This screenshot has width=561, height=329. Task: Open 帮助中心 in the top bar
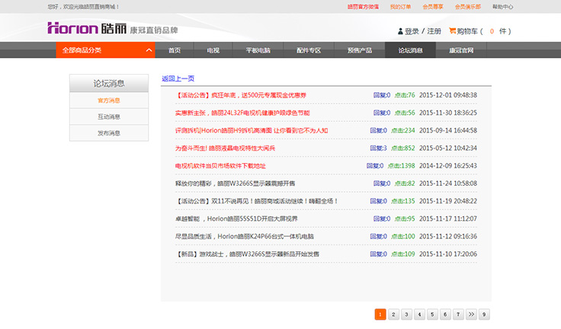pos(502,7)
